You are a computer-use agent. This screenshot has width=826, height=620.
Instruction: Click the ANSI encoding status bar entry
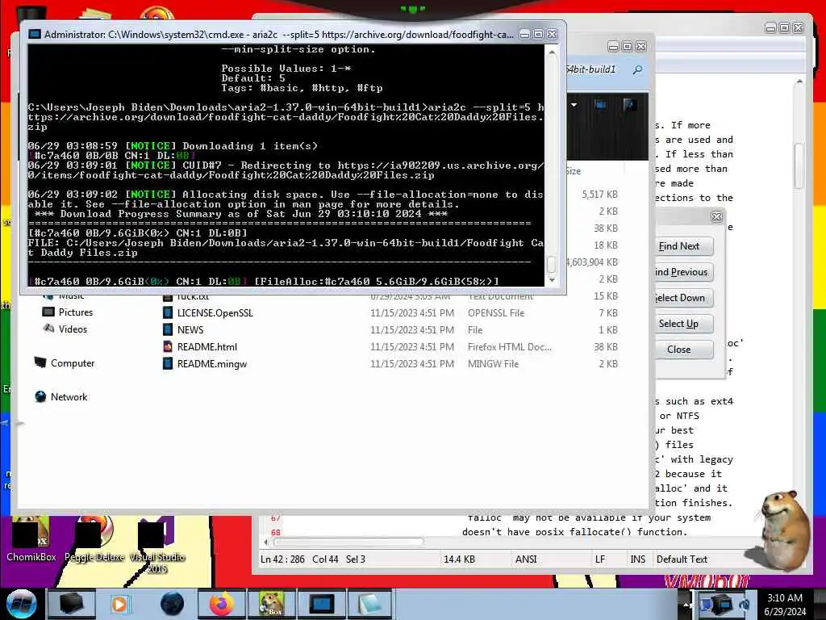(x=526, y=559)
